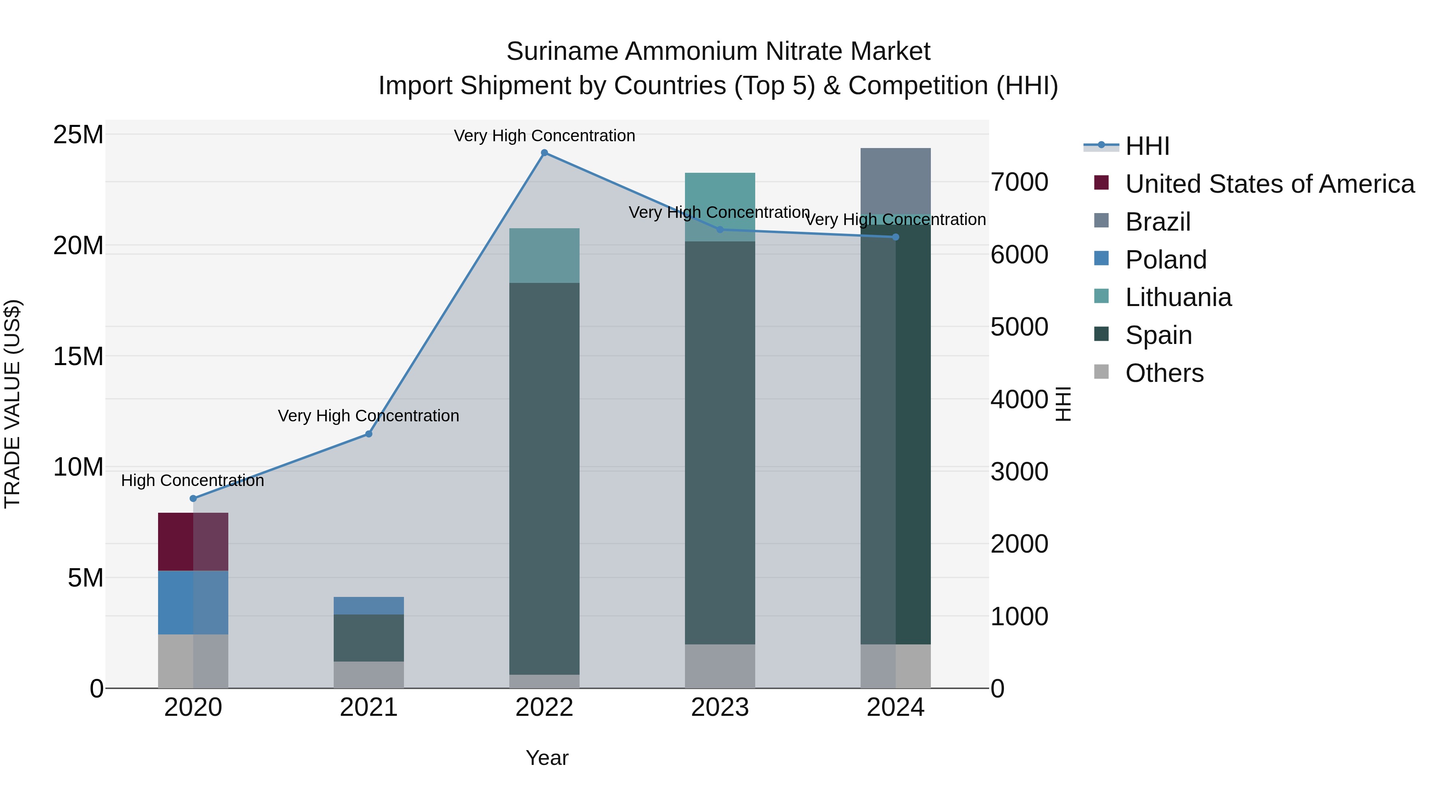Click the 2020 Poland blue bar segment
This screenshot has height=808, width=1437.
click(x=193, y=602)
